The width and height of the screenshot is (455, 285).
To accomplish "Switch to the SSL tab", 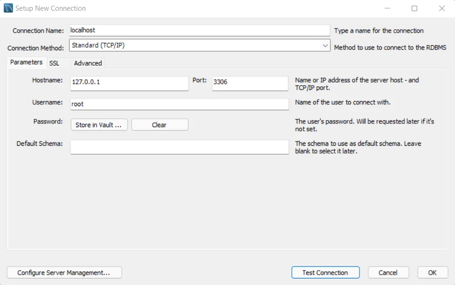I will click(55, 63).
